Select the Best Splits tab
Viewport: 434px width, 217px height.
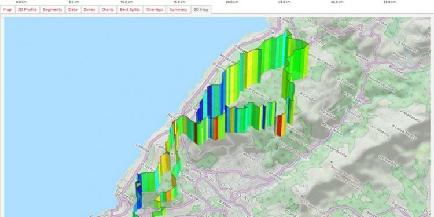(x=130, y=9)
